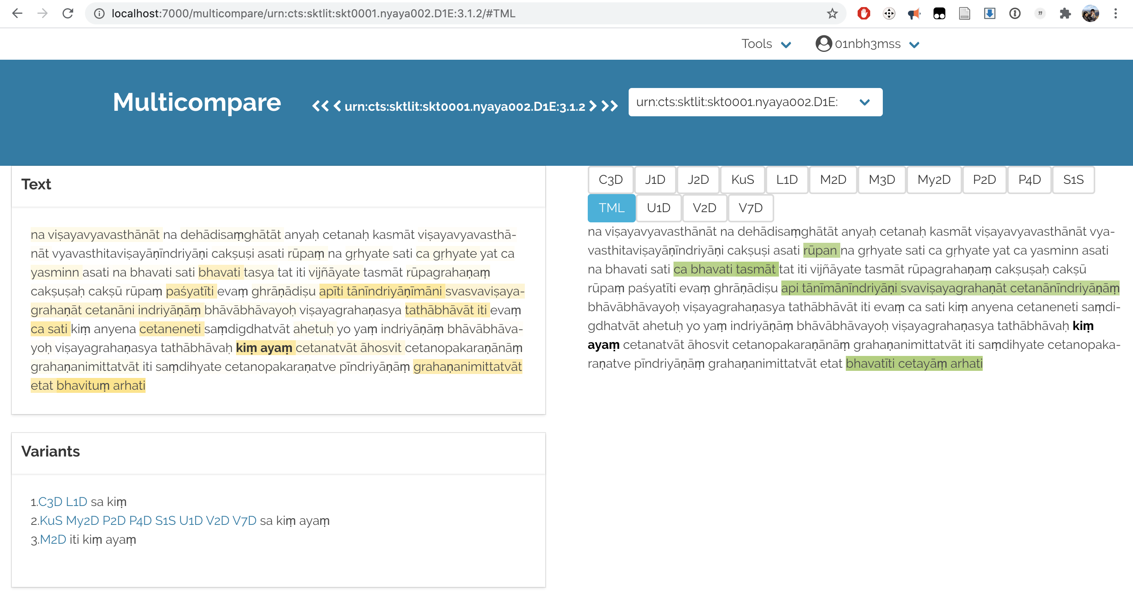Open the M2D variant link

tap(53, 539)
